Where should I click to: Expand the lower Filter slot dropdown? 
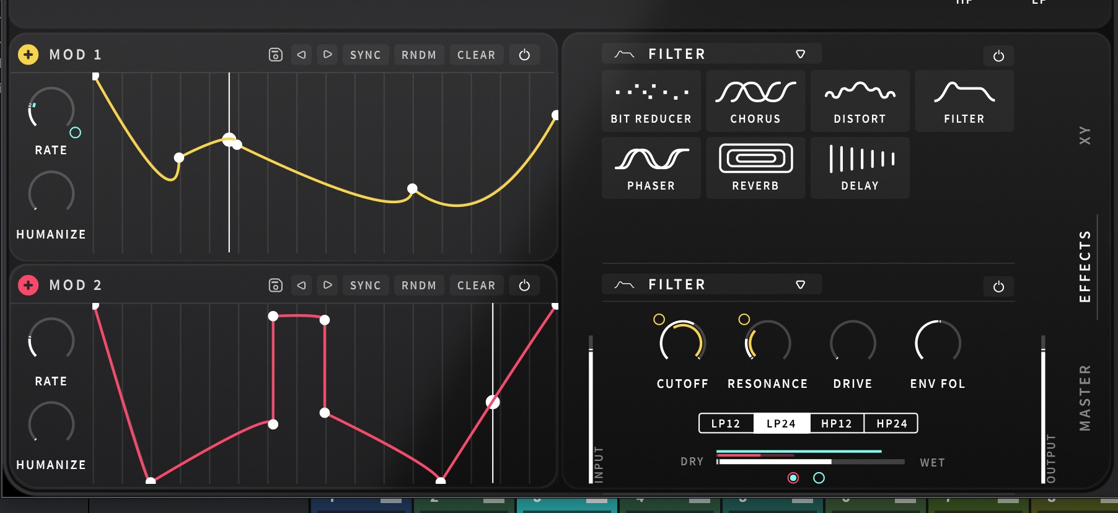click(800, 285)
